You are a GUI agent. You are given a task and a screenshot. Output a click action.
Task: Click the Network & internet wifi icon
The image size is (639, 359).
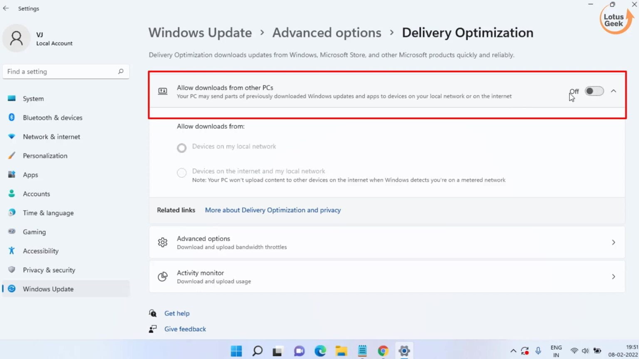(12, 137)
